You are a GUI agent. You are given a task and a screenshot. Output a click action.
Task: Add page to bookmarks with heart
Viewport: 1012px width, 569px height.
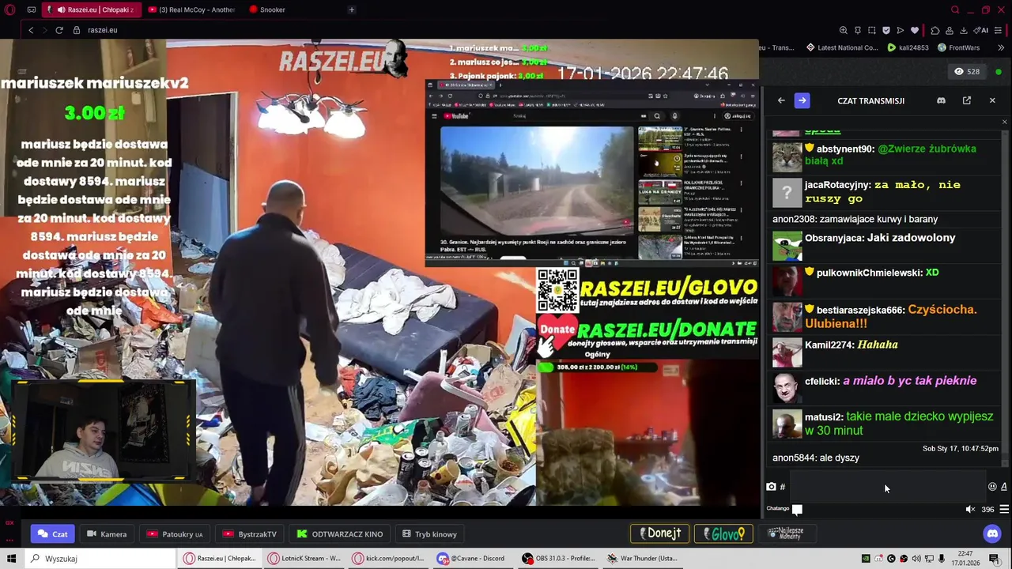click(915, 30)
